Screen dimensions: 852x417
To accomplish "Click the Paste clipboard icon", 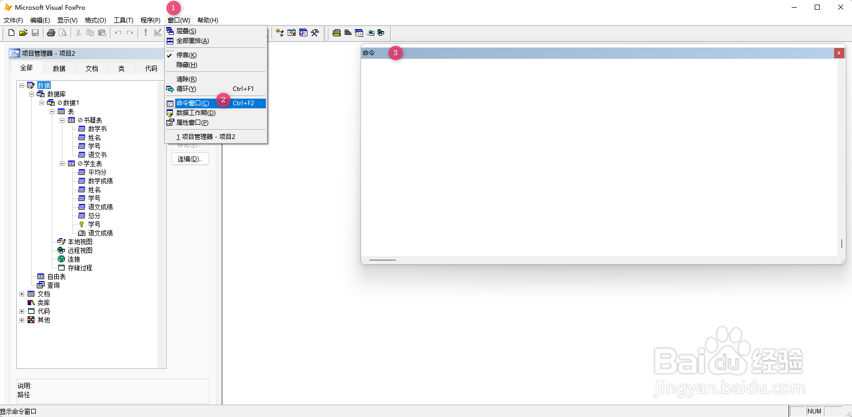I will tap(102, 33).
